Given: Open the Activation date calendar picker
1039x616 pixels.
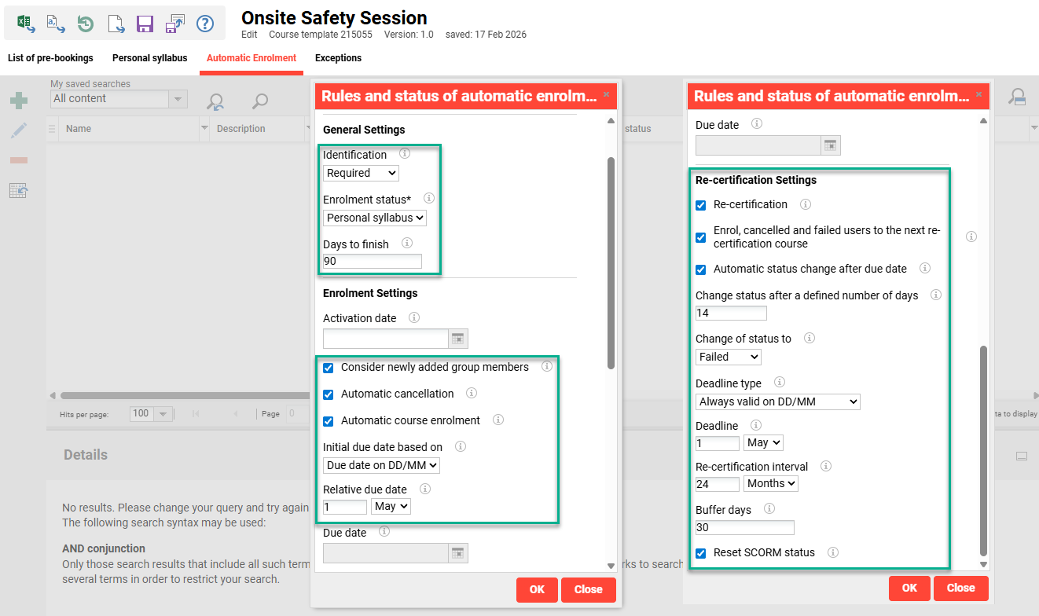Looking at the screenshot, I should coord(458,338).
